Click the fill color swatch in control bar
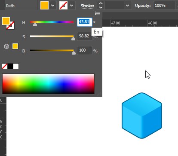The width and height of the screenshot is (178, 156). [x=44, y=6]
